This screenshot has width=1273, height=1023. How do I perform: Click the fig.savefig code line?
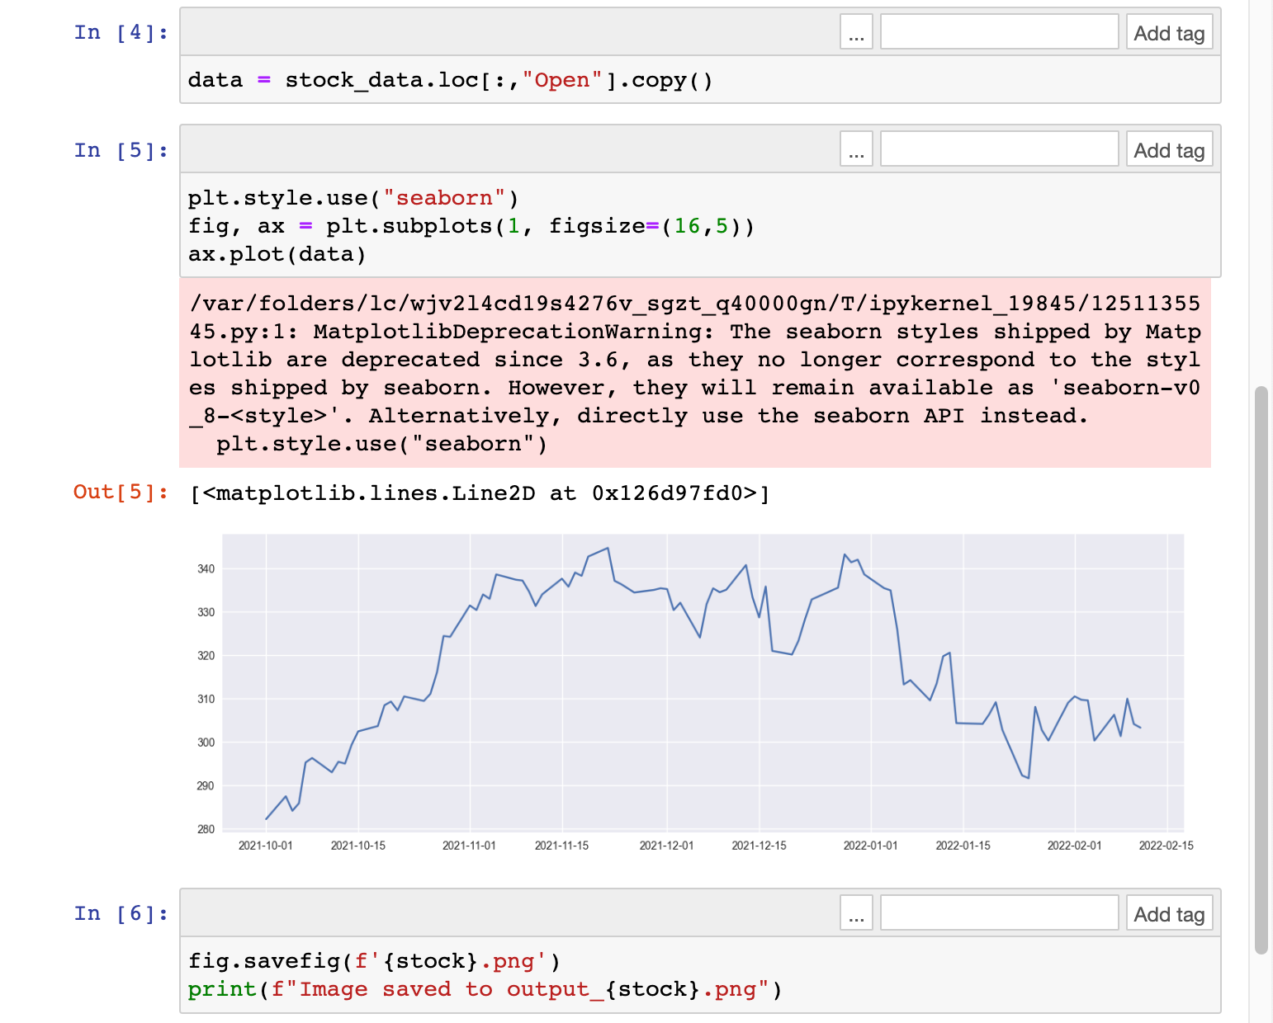[374, 961]
